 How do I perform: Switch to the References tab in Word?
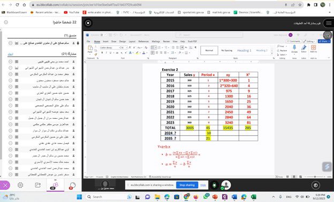pyautogui.click(x=143, y=42)
